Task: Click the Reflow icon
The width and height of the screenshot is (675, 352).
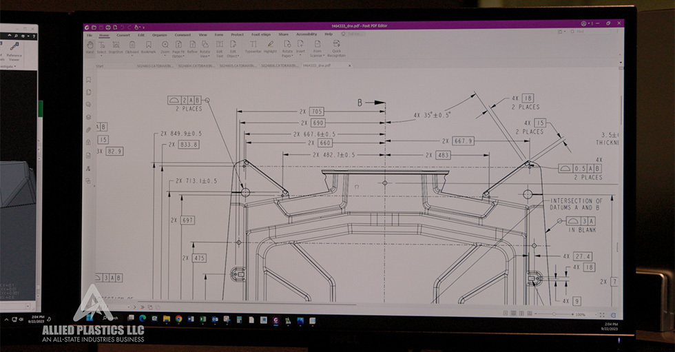Action: pyautogui.click(x=192, y=45)
